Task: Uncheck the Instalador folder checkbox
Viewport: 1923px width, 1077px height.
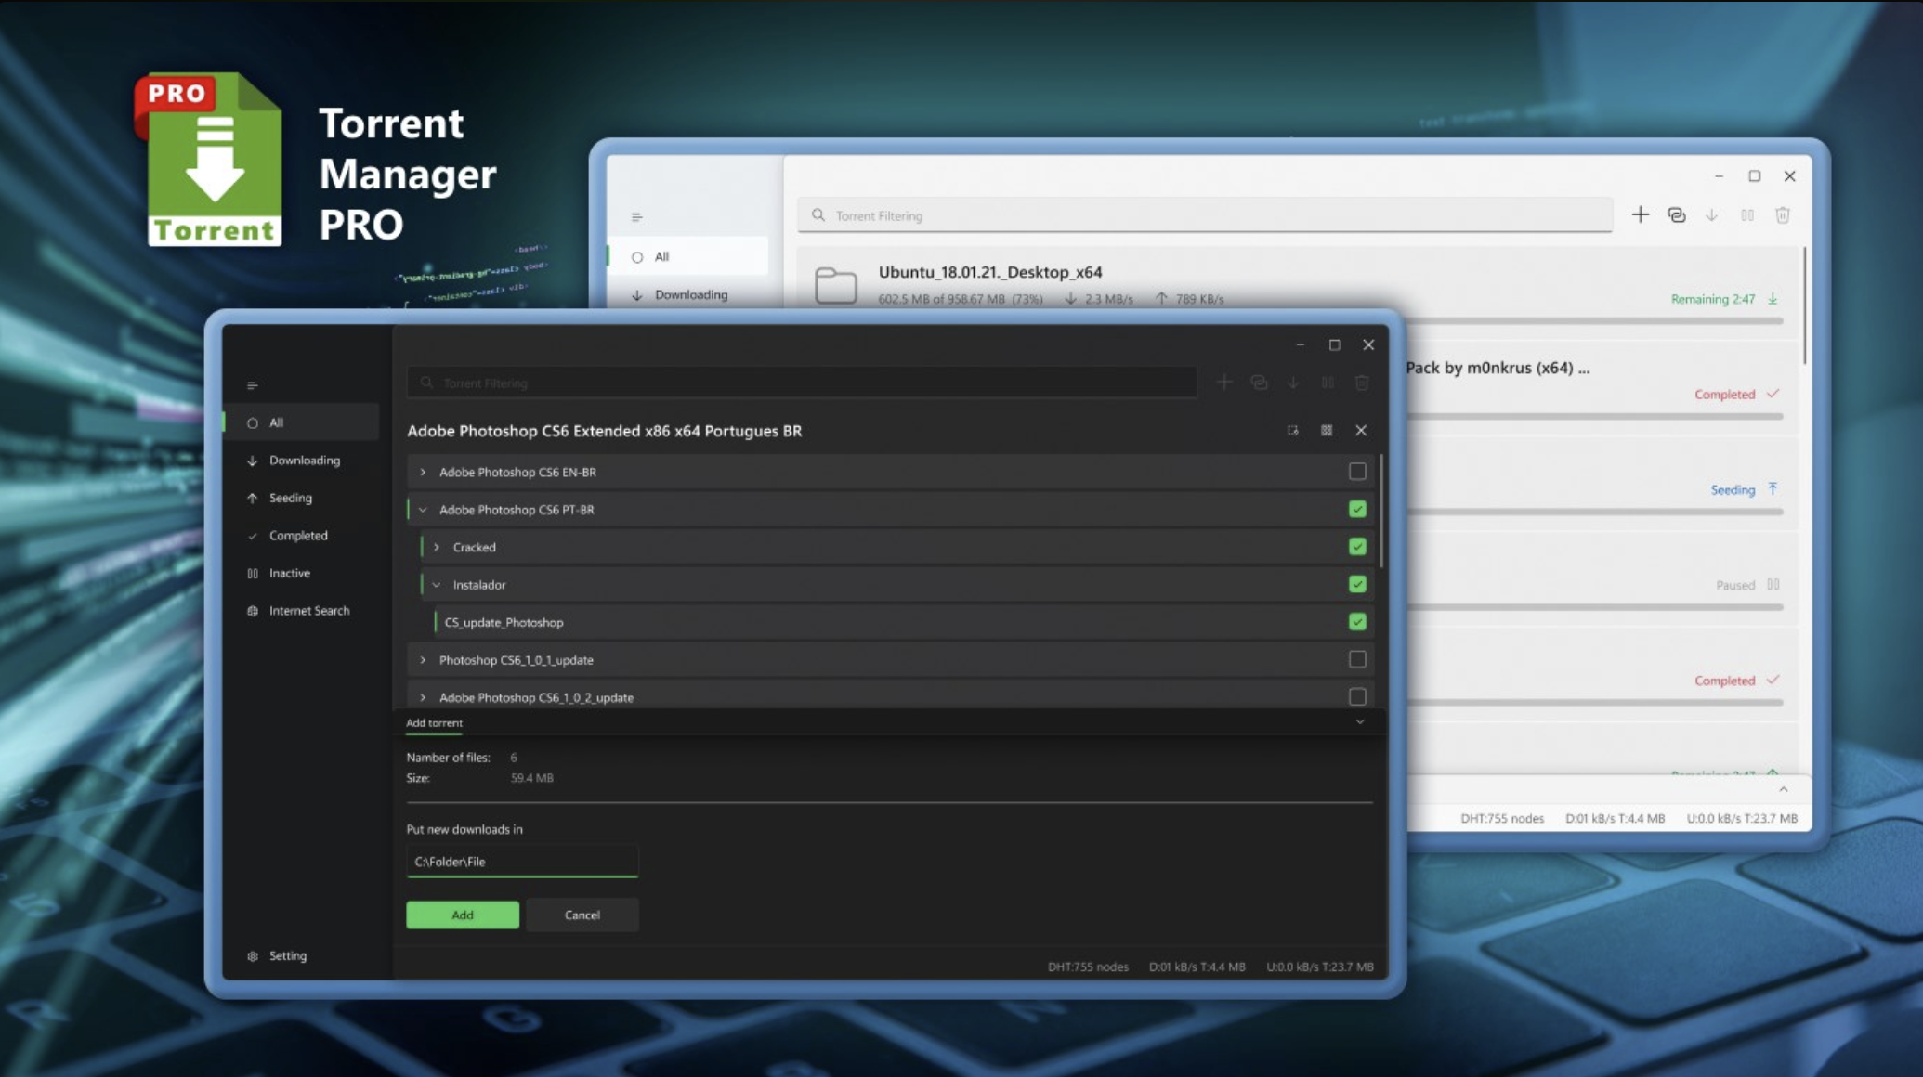Action: (x=1357, y=585)
